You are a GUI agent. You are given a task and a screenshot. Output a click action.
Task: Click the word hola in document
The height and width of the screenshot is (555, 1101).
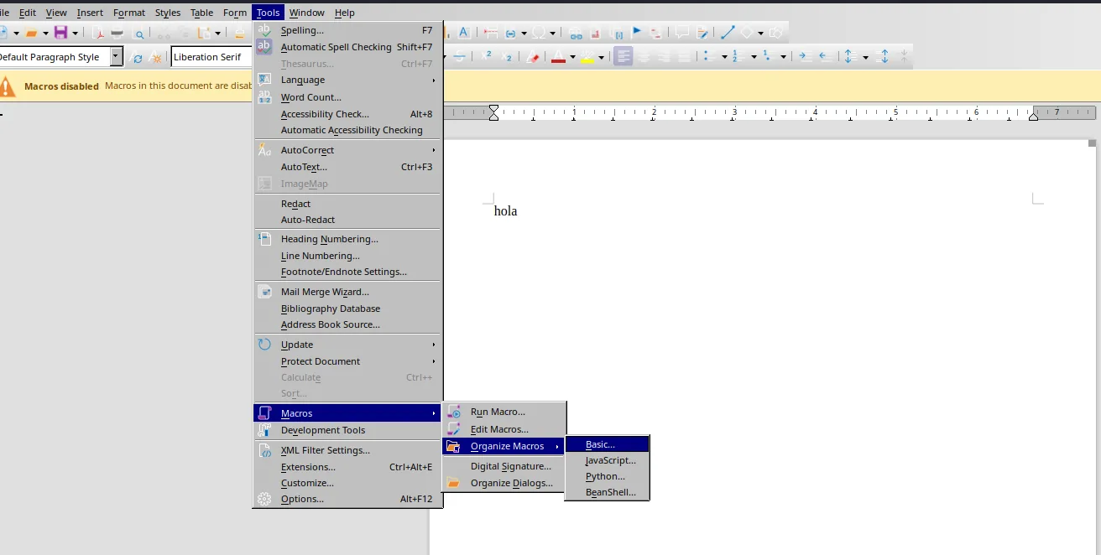(x=505, y=211)
